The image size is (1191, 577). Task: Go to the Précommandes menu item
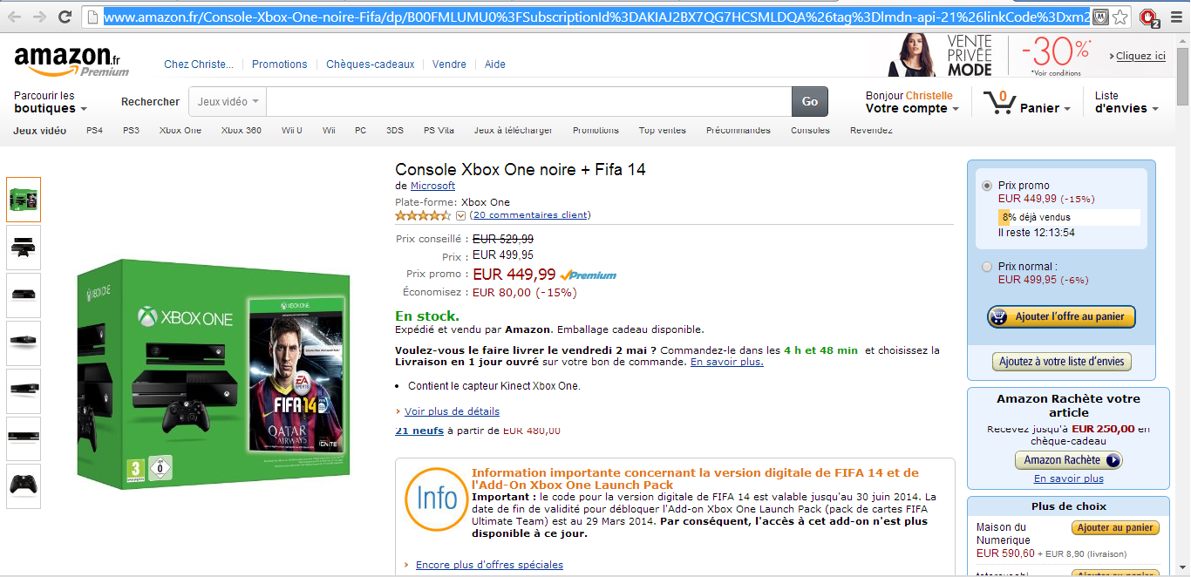pos(738,131)
